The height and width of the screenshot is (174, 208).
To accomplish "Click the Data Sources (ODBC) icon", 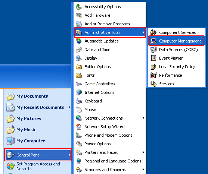I will (x=153, y=50).
